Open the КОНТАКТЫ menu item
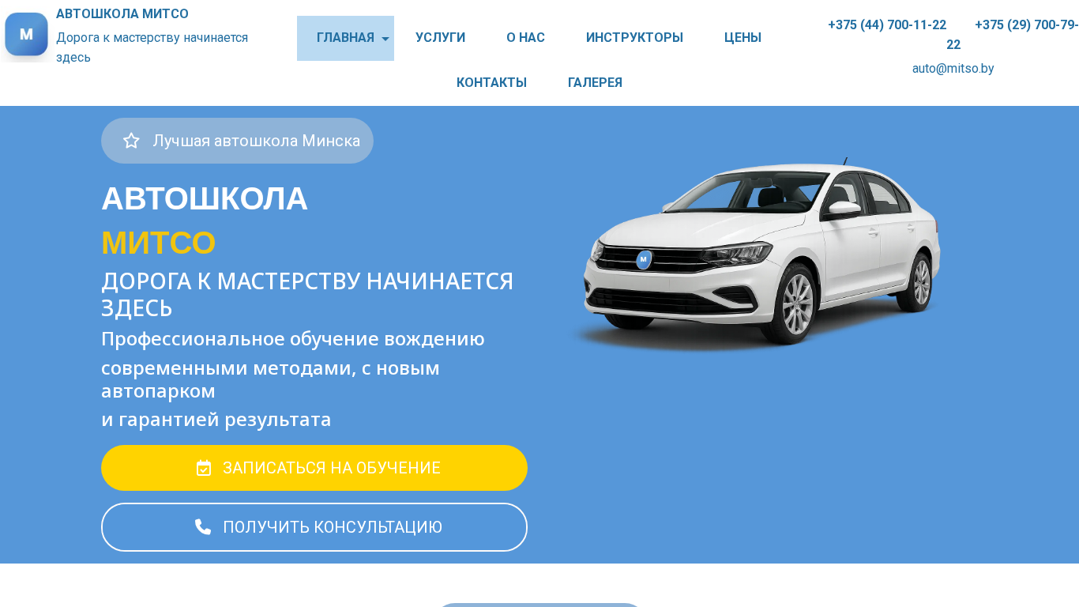 tap(491, 83)
